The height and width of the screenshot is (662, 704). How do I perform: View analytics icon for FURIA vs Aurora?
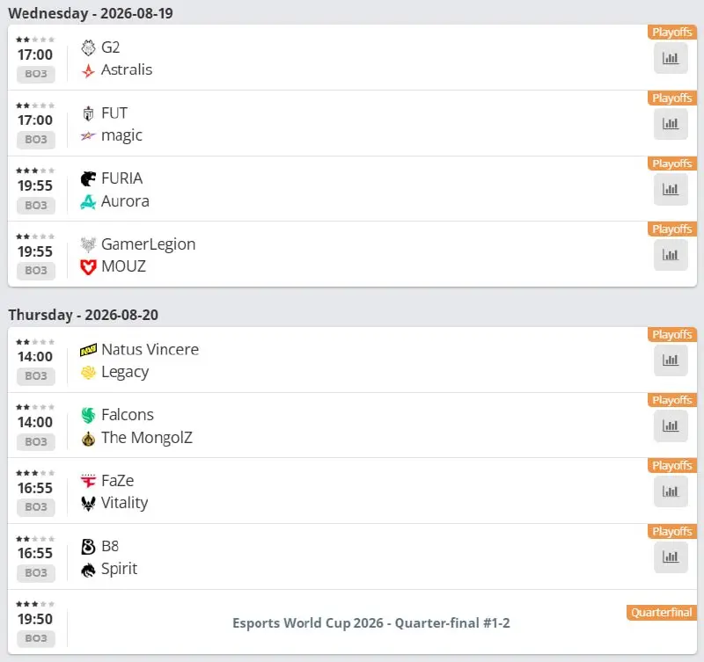coord(671,189)
